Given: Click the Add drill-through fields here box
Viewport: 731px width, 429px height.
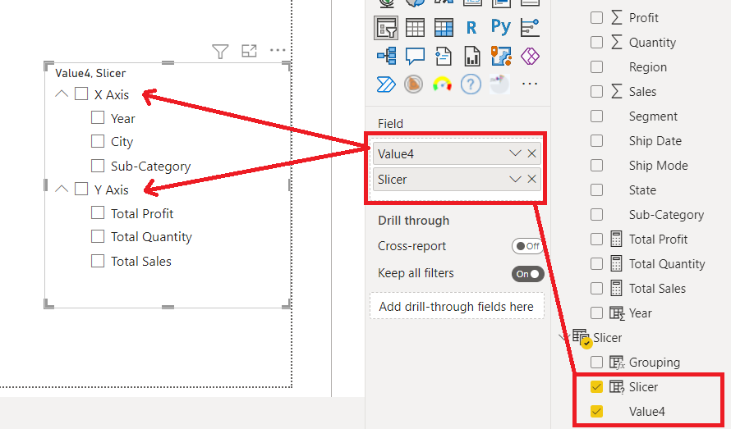Looking at the screenshot, I should click(457, 306).
